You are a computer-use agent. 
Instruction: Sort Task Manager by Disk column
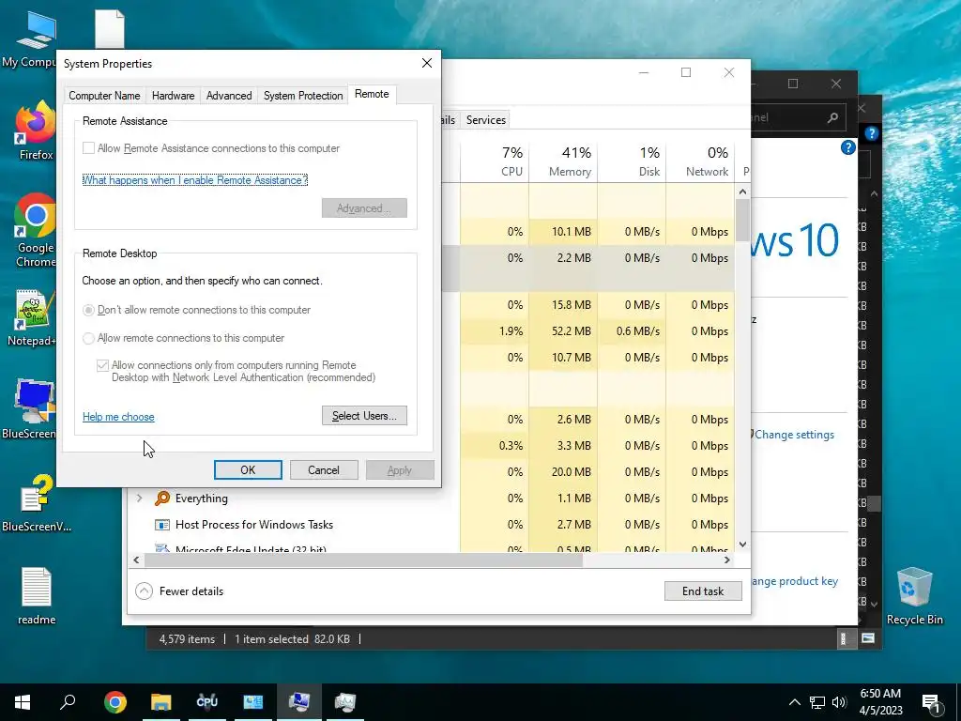(633, 161)
